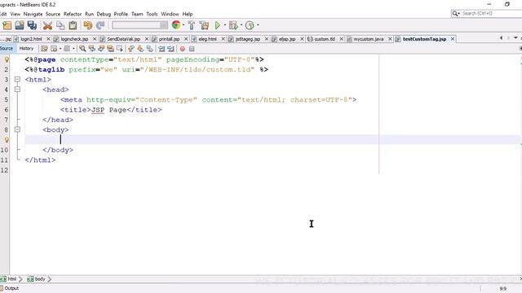Click the Shift Line Left icon
Screen dimensions: 522x293
click(161, 49)
